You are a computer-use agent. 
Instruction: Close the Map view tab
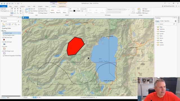click(28, 17)
